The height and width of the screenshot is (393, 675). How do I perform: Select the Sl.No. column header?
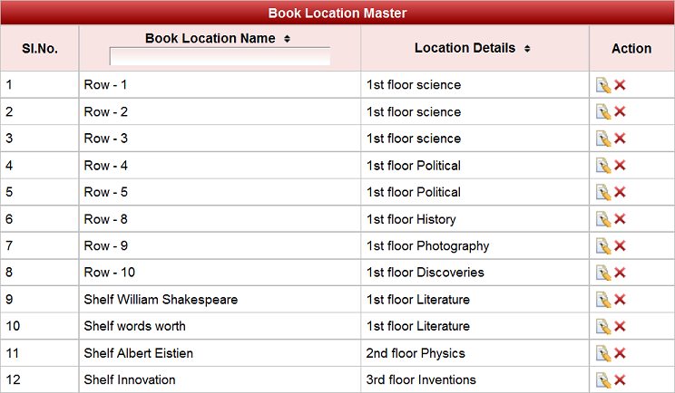point(40,48)
